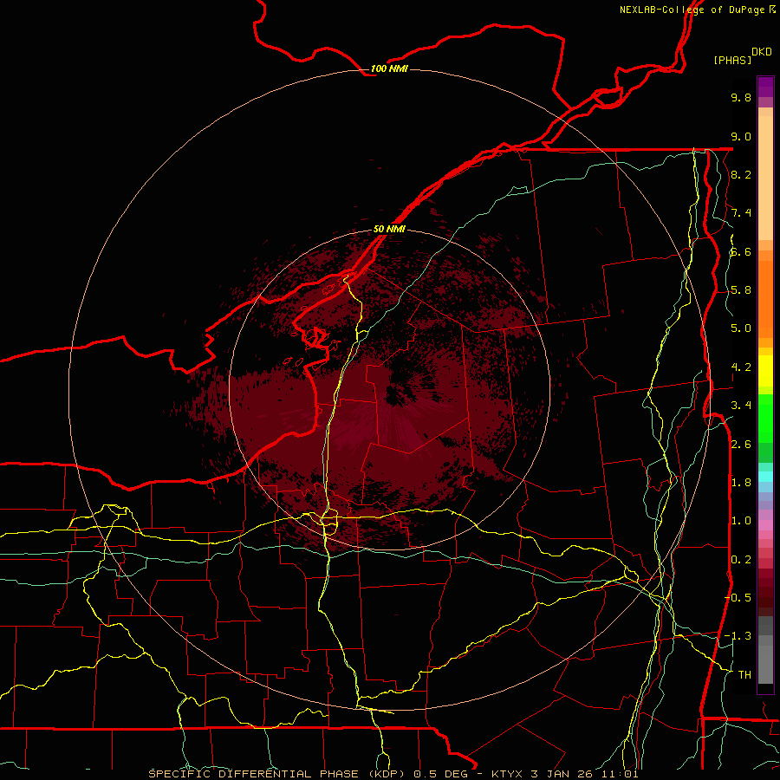
Task: Select the purple segment atop the color bar
Action: pos(765,87)
